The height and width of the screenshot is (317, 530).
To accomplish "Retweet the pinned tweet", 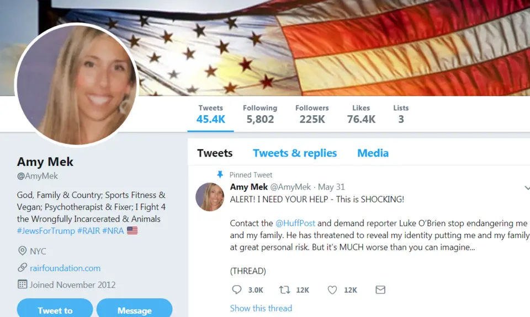I will pos(285,289).
